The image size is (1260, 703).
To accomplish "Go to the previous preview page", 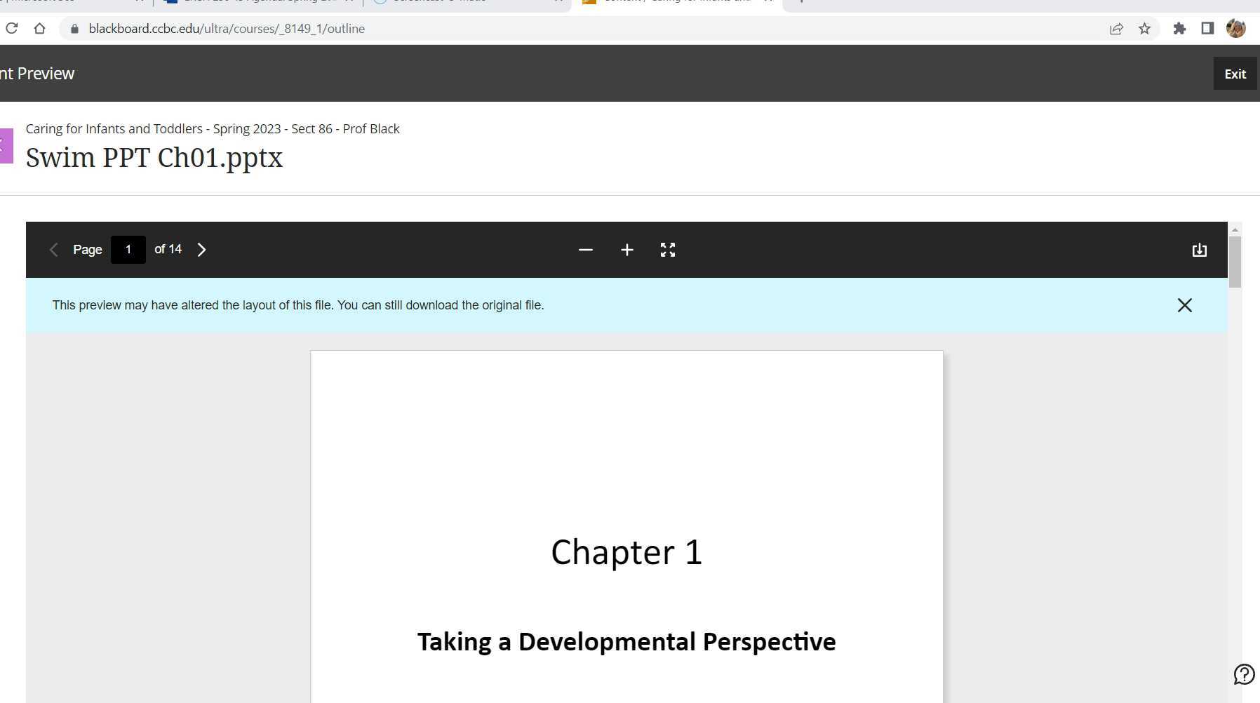I will point(53,249).
